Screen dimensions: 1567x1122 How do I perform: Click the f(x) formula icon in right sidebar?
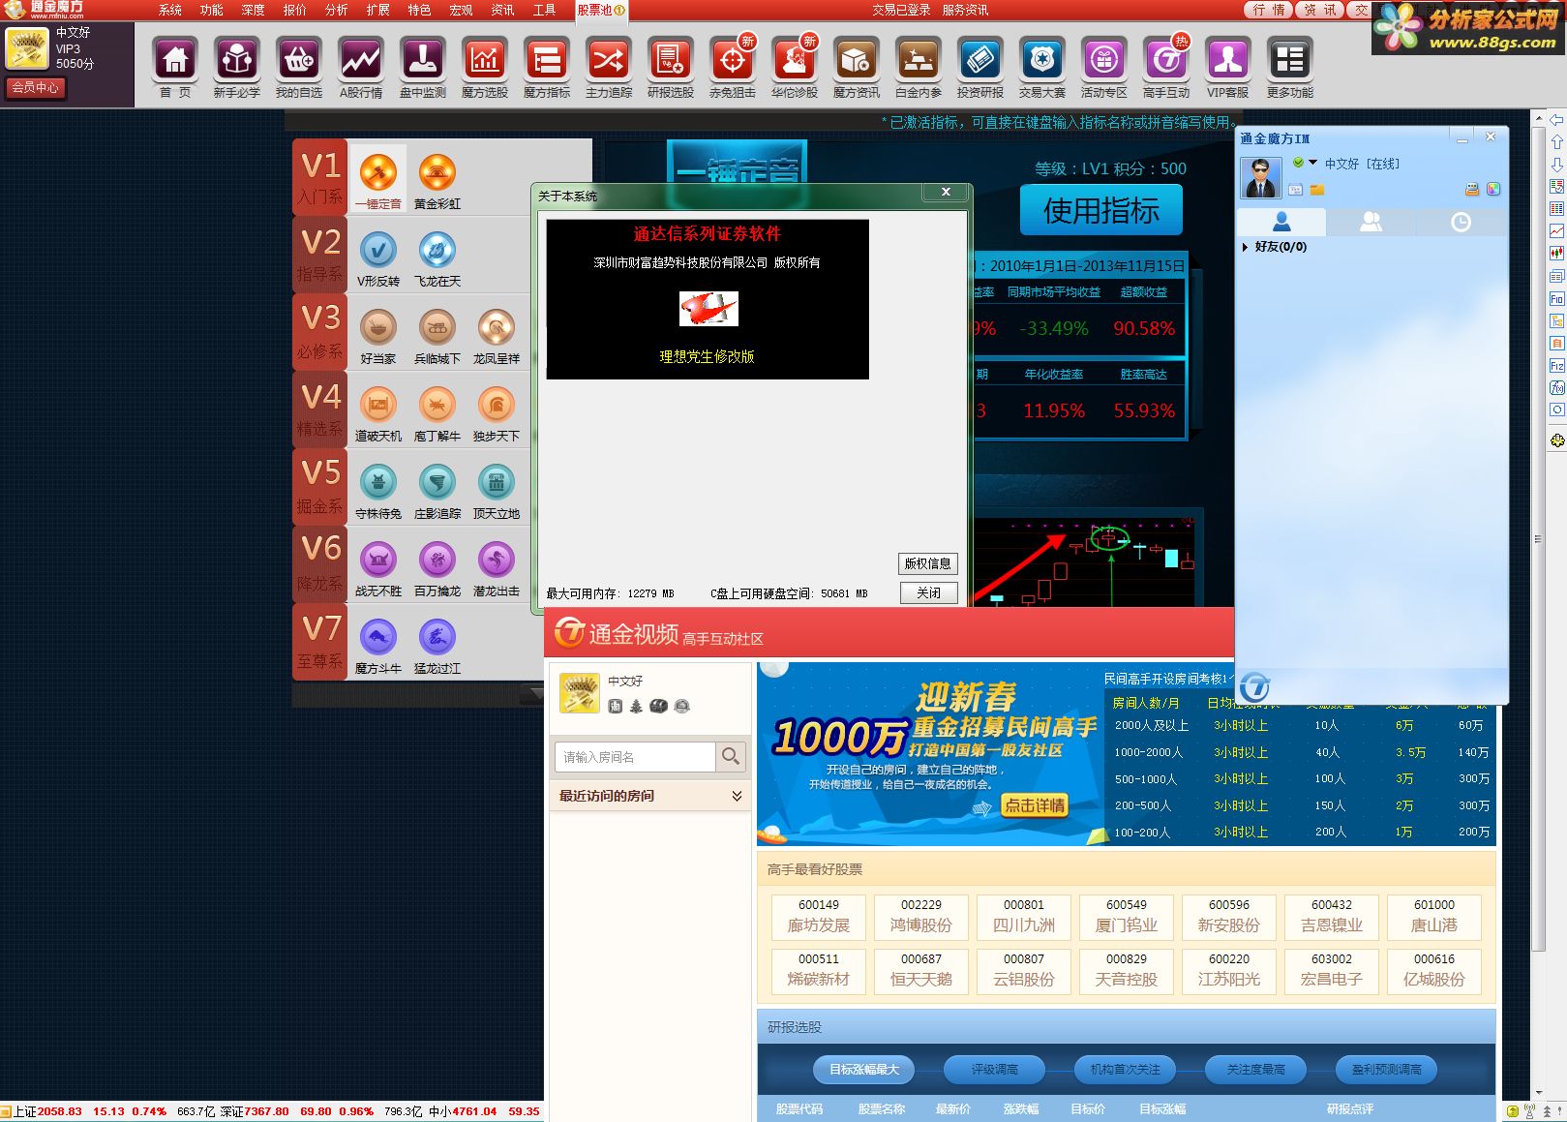[1556, 387]
